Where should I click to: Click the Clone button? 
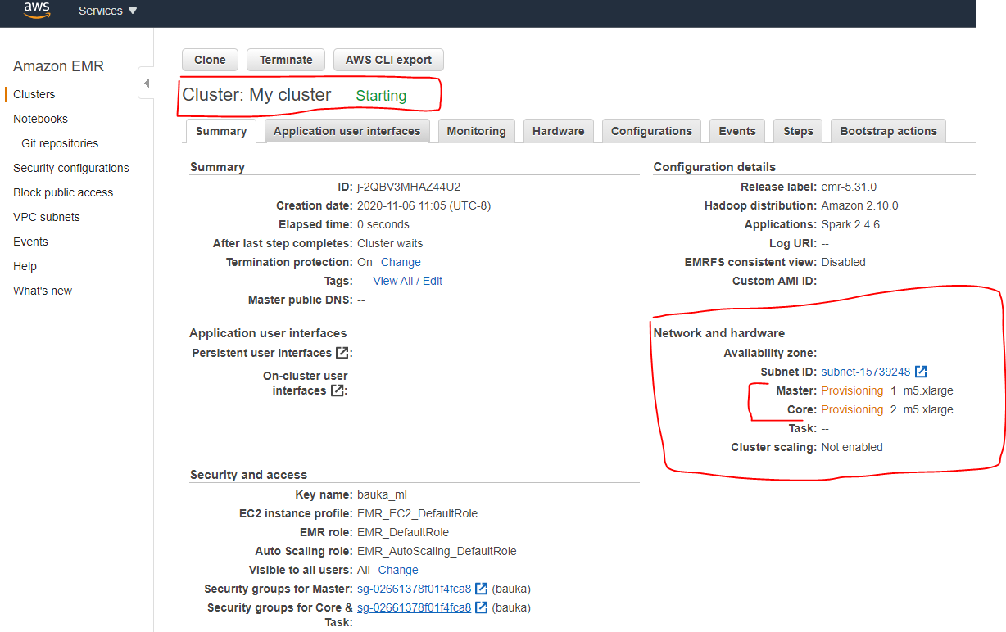pyautogui.click(x=210, y=60)
